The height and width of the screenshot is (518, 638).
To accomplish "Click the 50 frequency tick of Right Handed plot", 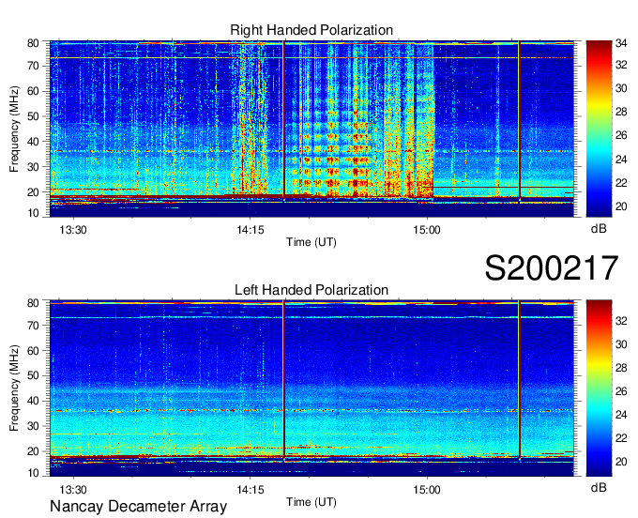I will [x=33, y=116].
